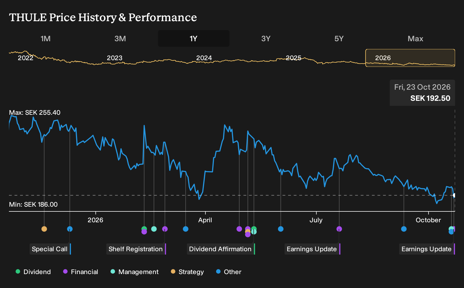
Task: Click the Max: SEK 255.40 label
Action: pyautogui.click(x=35, y=113)
